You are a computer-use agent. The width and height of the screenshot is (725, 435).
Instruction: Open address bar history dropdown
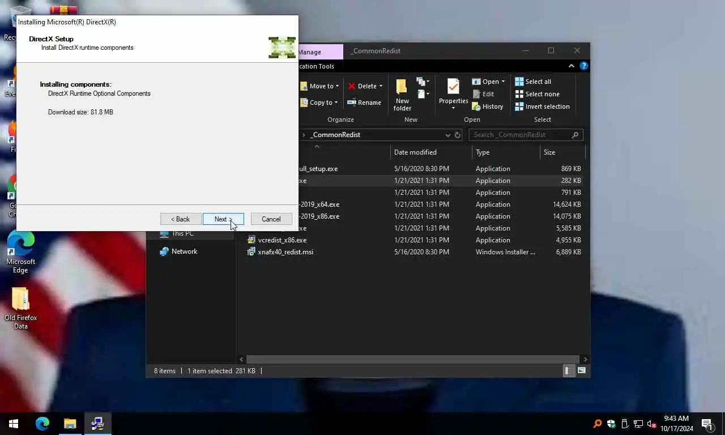pos(447,135)
